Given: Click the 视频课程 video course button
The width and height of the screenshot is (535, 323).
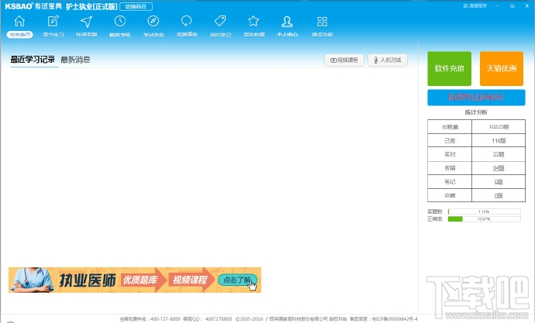Looking at the screenshot, I should [344, 60].
